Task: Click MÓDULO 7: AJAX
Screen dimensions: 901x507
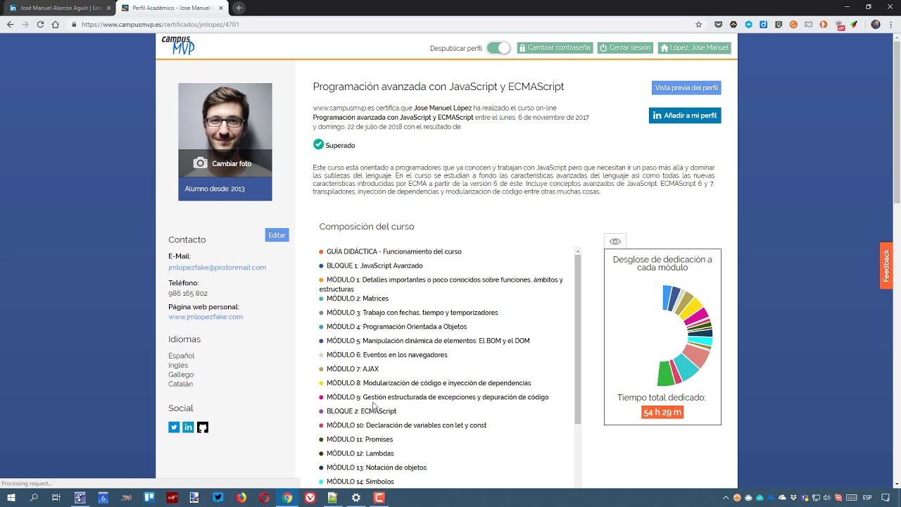Action: (x=353, y=369)
